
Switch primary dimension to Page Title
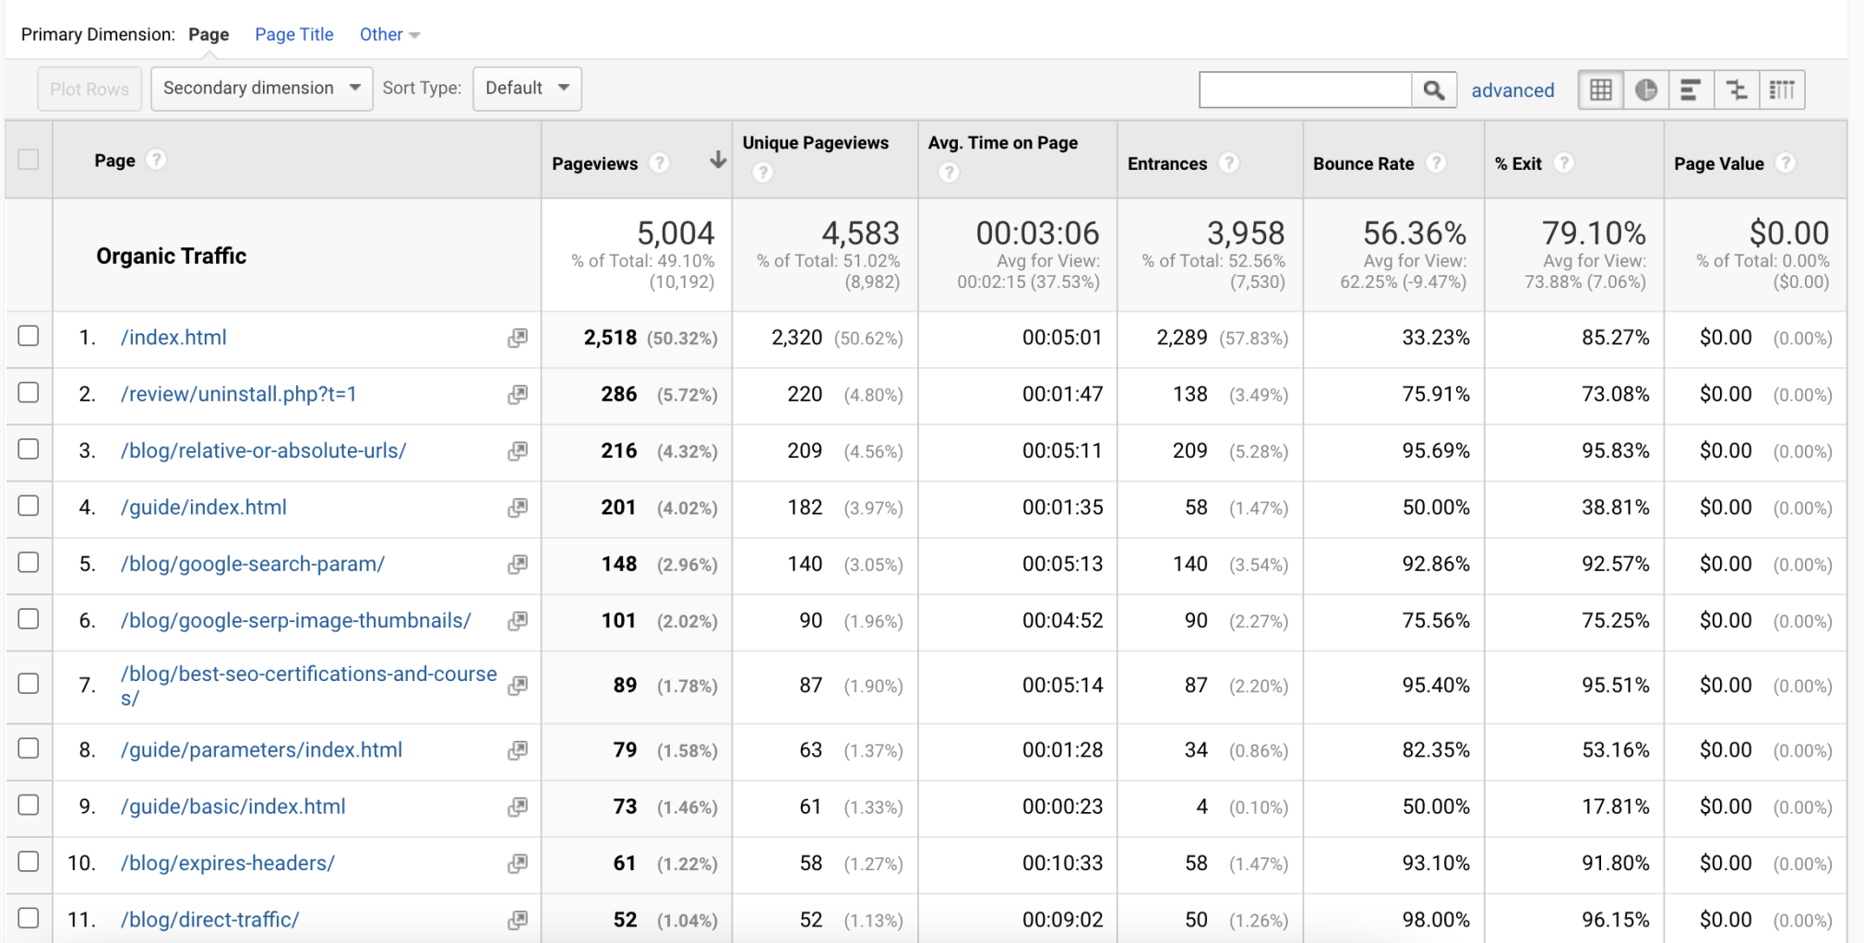click(x=293, y=34)
